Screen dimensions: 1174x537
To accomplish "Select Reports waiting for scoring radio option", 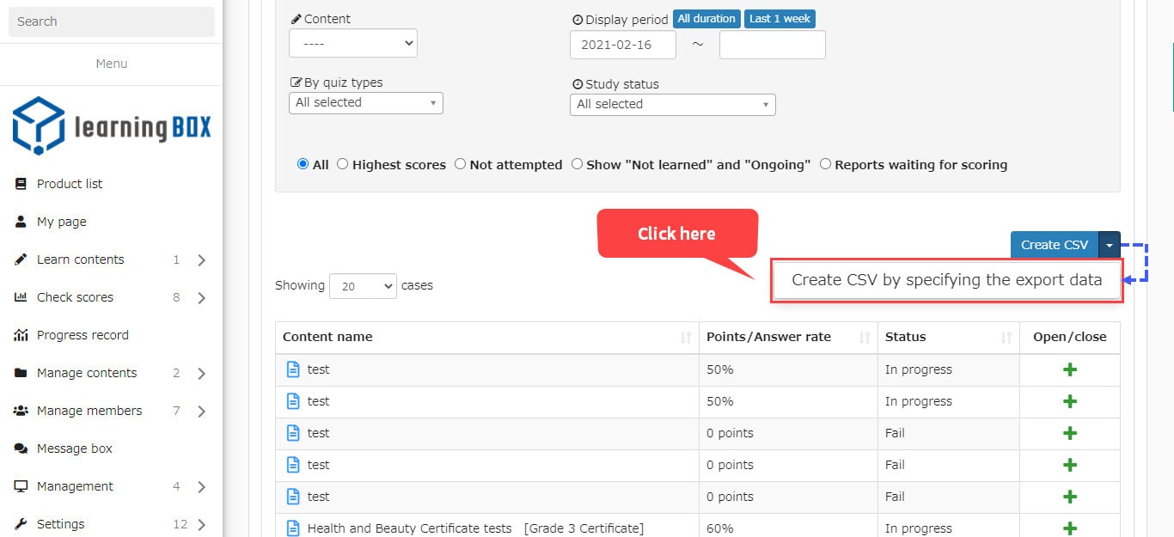I will (x=825, y=164).
